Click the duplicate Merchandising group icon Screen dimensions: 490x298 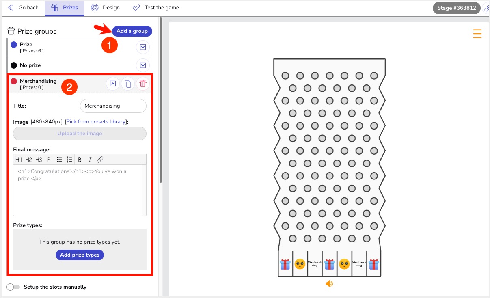pyautogui.click(x=128, y=84)
